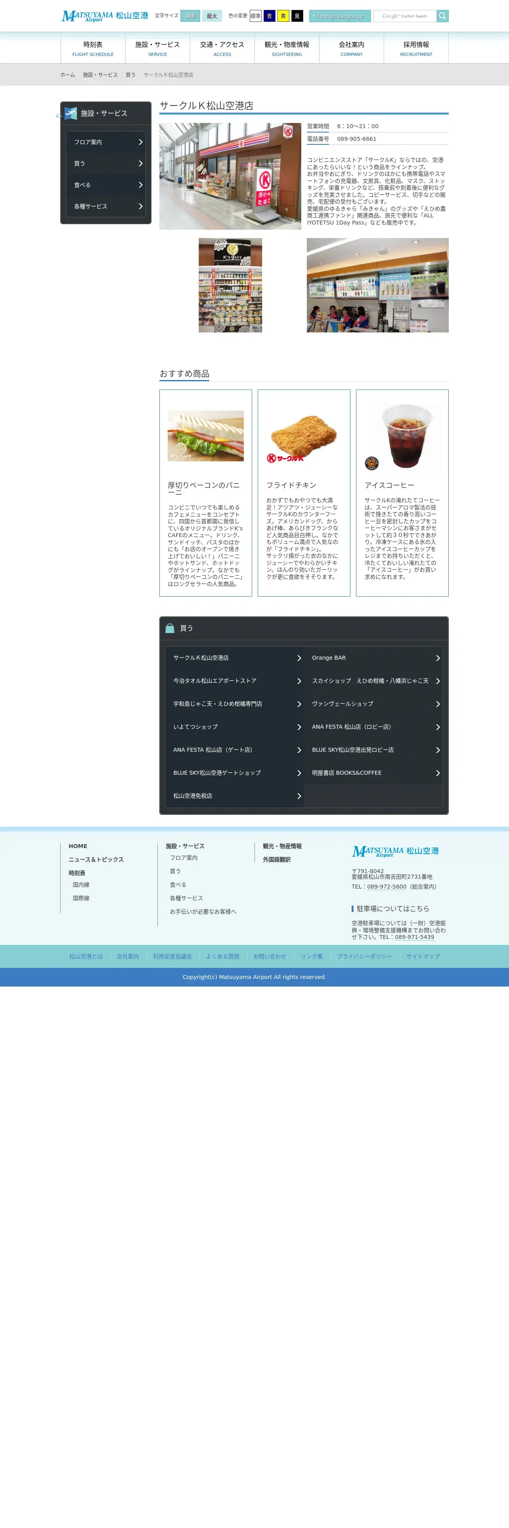509x1528 pixels.
Task: Open 松山空港免税店 shop entry
Action: coord(235,796)
